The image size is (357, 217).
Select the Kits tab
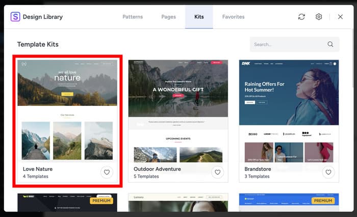pos(199,17)
